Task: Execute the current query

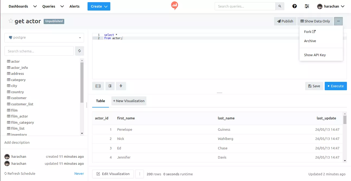Action: (x=336, y=86)
